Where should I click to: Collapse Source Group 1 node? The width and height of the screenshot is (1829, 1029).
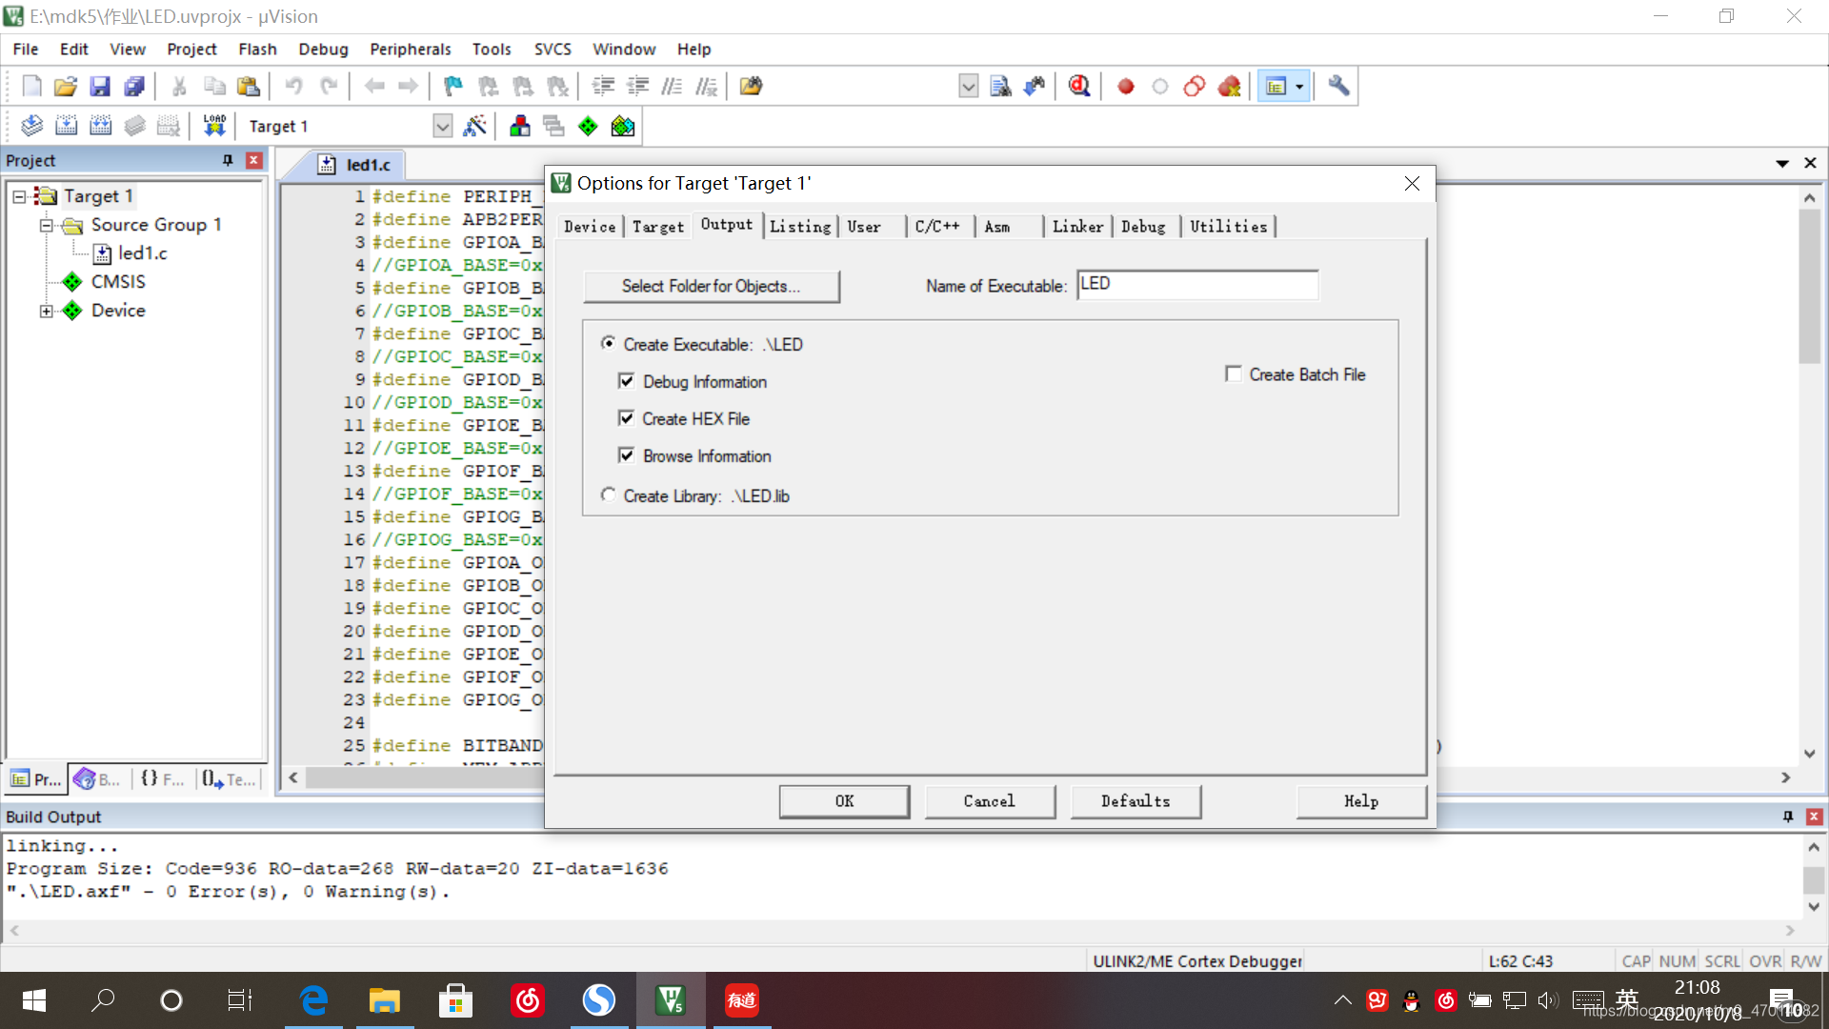point(46,225)
